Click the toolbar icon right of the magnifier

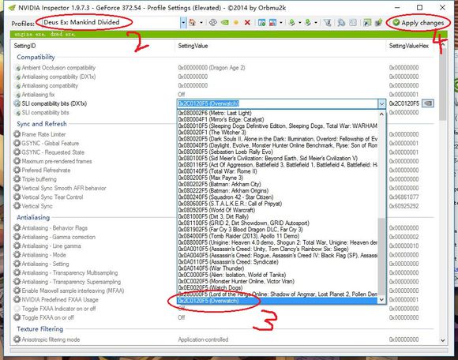click(x=353, y=22)
